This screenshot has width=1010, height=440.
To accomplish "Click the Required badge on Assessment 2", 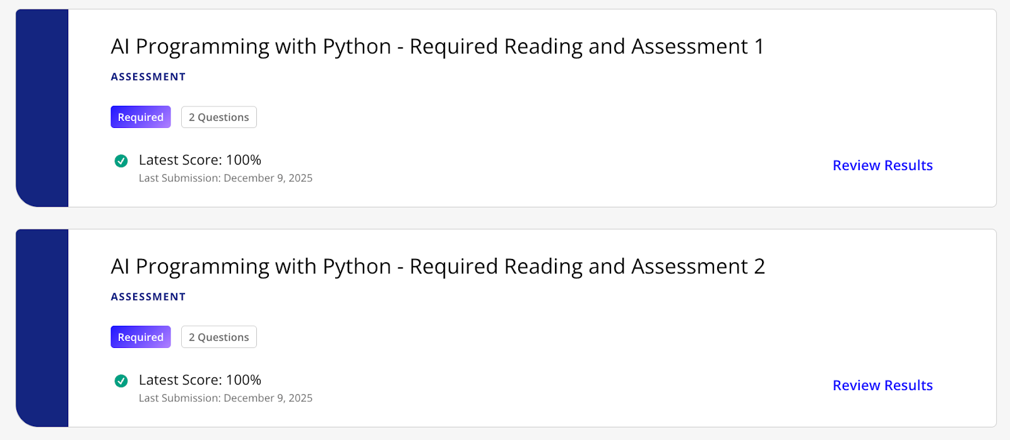I will pos(141,337).
